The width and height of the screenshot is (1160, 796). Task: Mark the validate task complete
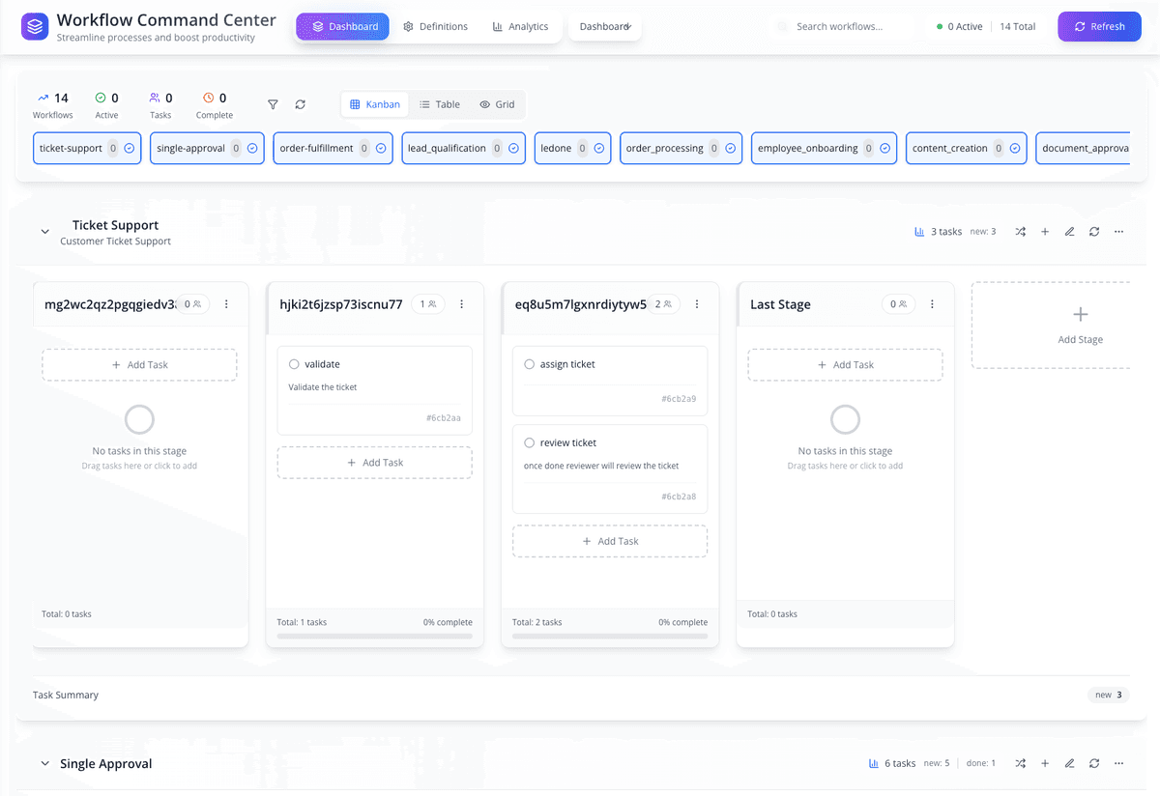click(295, 363)
